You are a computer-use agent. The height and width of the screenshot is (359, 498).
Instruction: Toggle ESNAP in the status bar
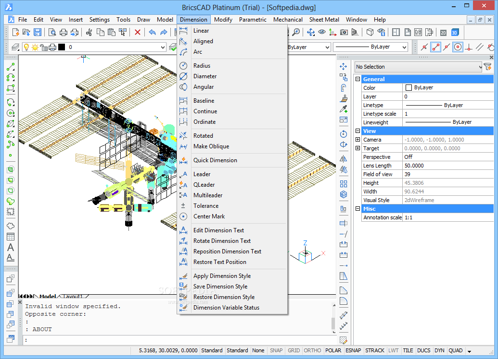pyautogui.click(x=353, y=350)
